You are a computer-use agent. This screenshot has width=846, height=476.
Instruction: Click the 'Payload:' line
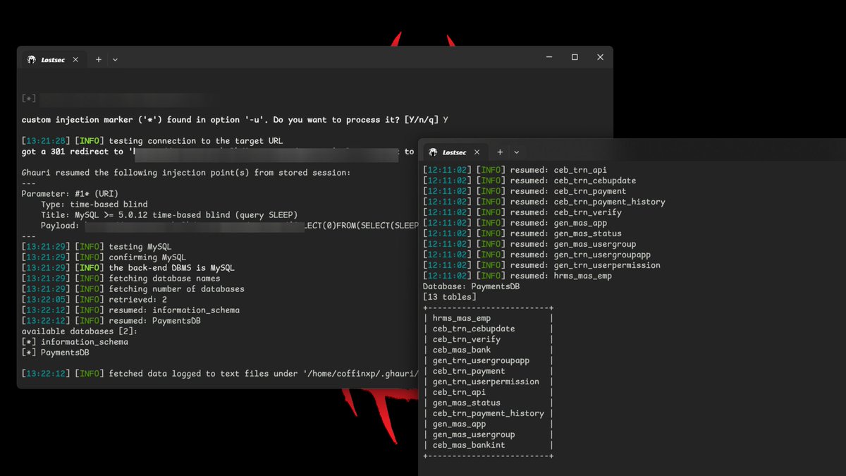[x=230, y=226]
